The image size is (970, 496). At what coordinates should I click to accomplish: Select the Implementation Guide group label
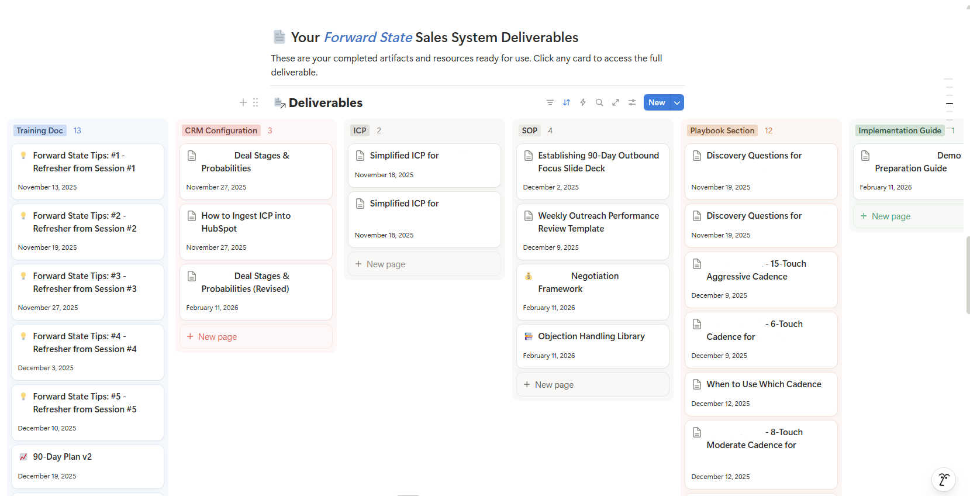(900, 130)
